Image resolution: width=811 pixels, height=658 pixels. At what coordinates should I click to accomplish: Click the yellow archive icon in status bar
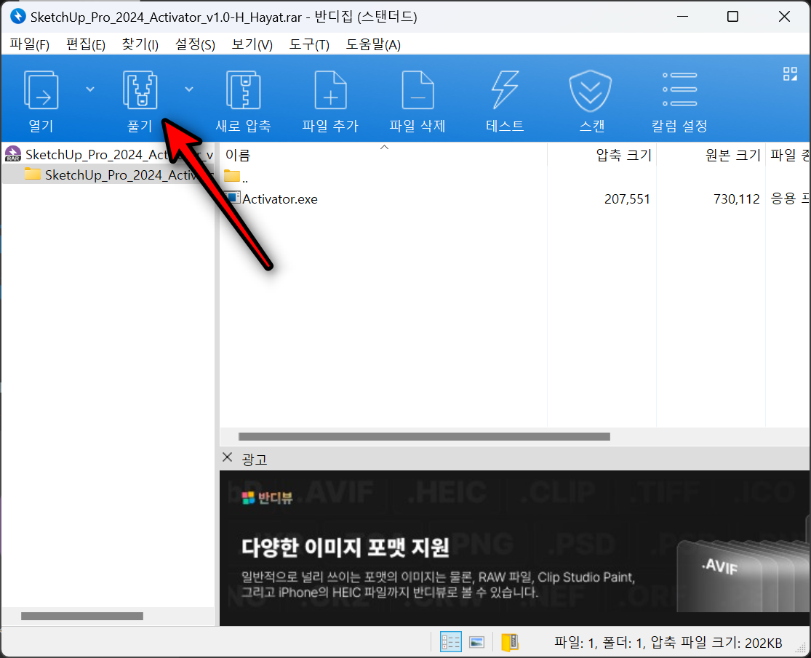(509, 643)
